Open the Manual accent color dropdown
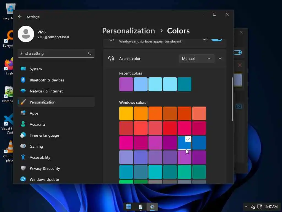 [196, 59]
